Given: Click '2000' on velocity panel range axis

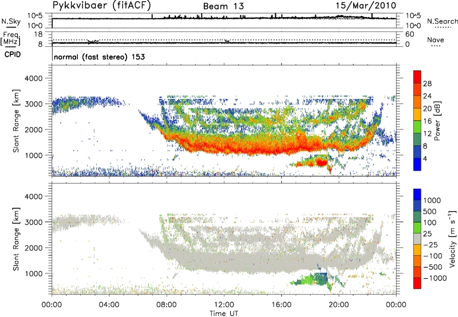Looking at the screenshot, I should click(34, 248).
